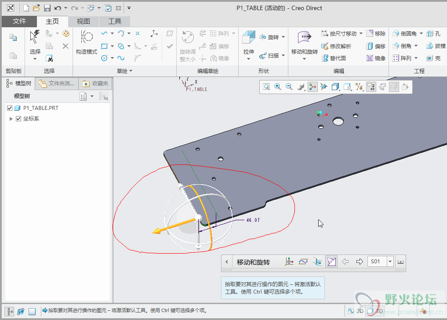Toggle spin center display in view toolbar

pyautogui.click(x=313, y=87)
